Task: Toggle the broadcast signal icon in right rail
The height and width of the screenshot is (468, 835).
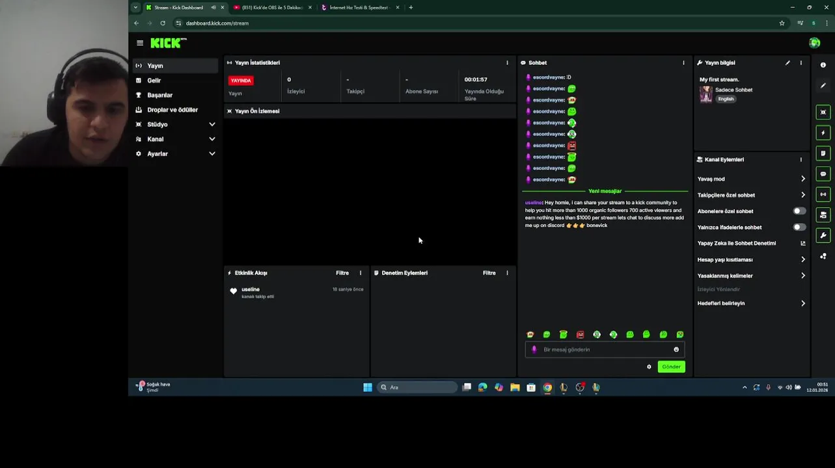Action: 823,194
